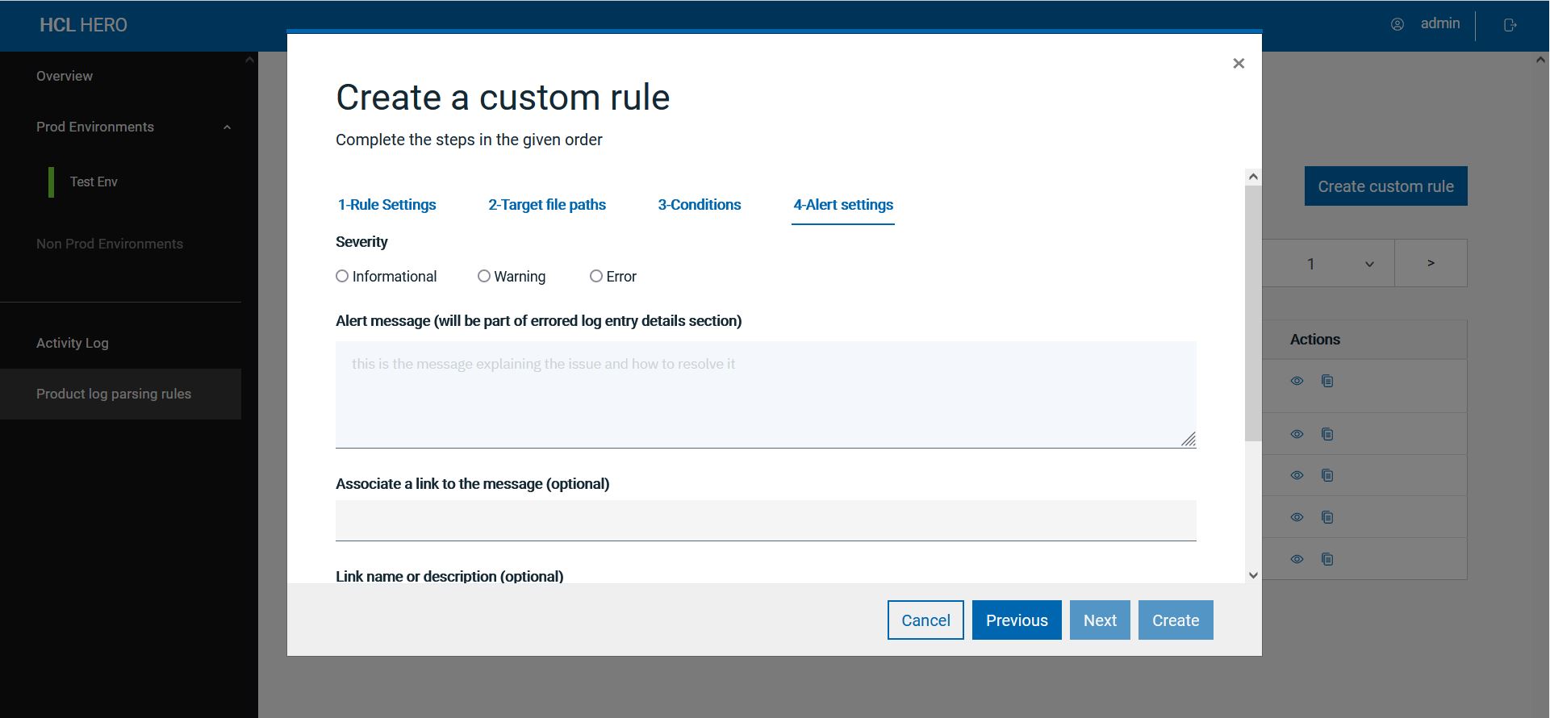Click the admin user profile icon
This screenshot has width=1550, height=718.
pos(1398,24)
